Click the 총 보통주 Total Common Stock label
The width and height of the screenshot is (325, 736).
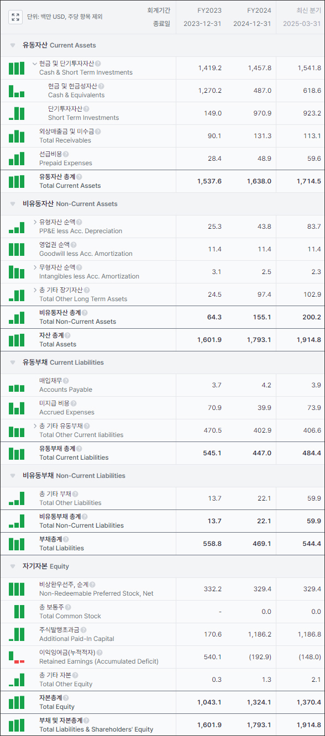(70, 612)
